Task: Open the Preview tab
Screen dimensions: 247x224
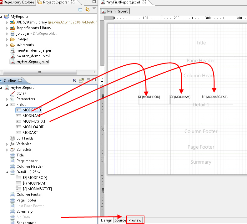Action: (x=135, y=220)
